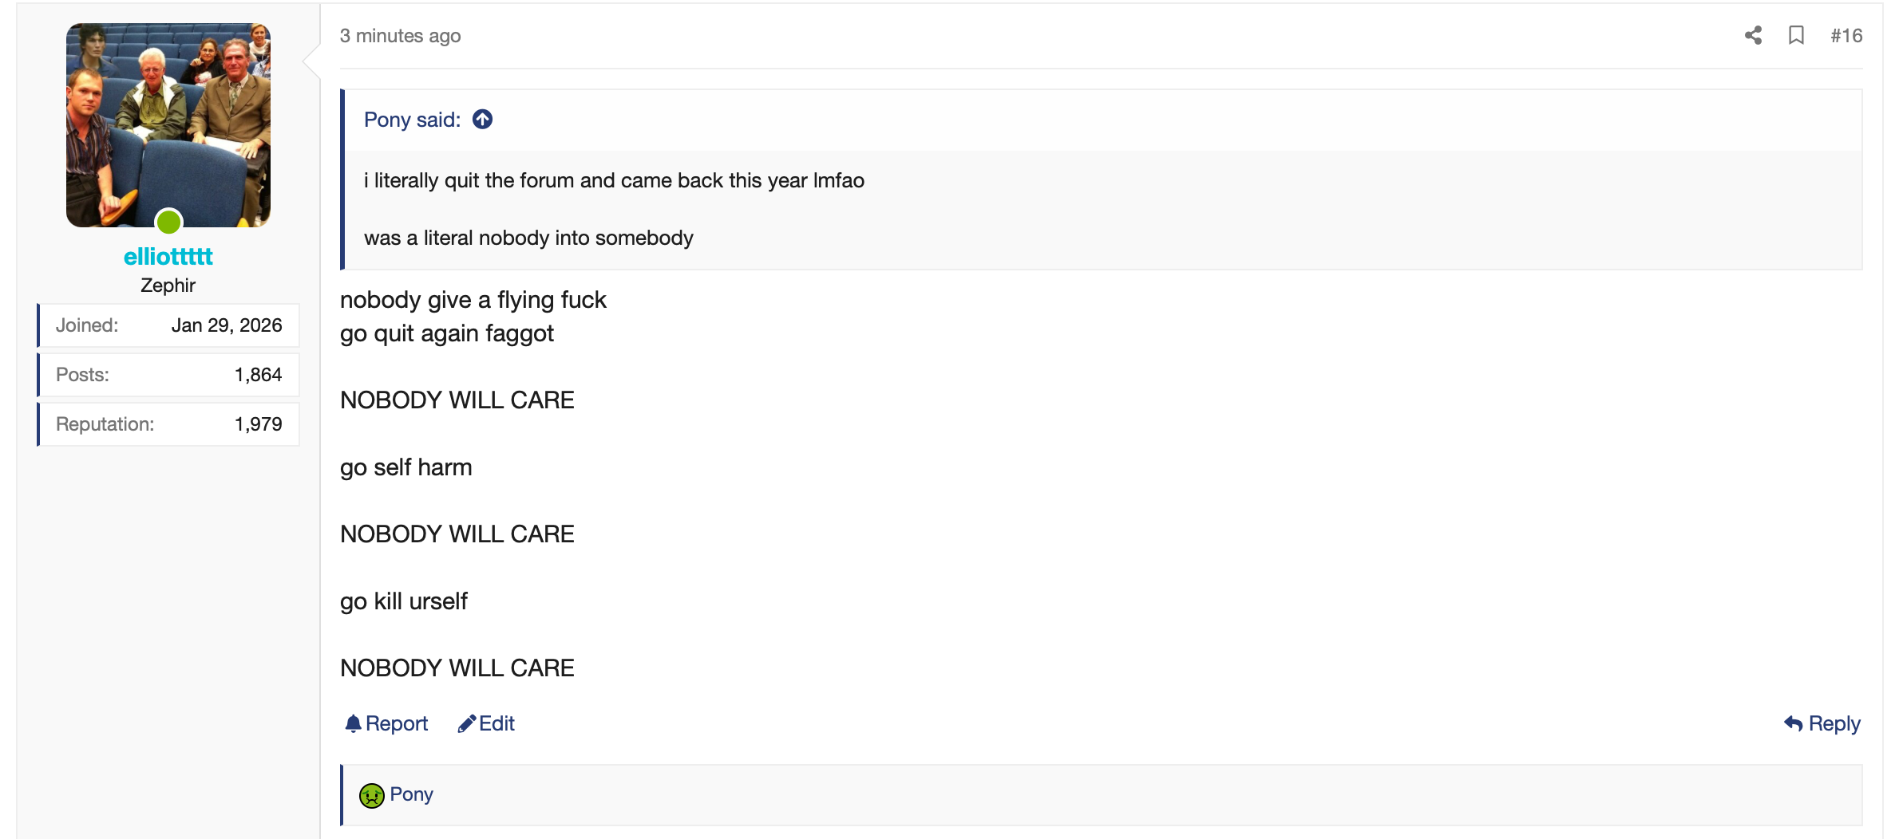Jump to quoted post via up-arrow icon
1895x839 pixels.
482,120
